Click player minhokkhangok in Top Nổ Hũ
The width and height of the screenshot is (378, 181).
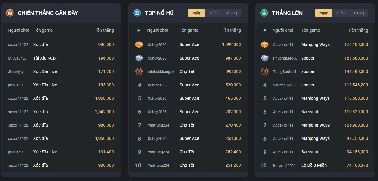pos(161,72)
